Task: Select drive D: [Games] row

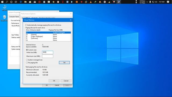Action: pyautogui.click(x=48, y=34)
